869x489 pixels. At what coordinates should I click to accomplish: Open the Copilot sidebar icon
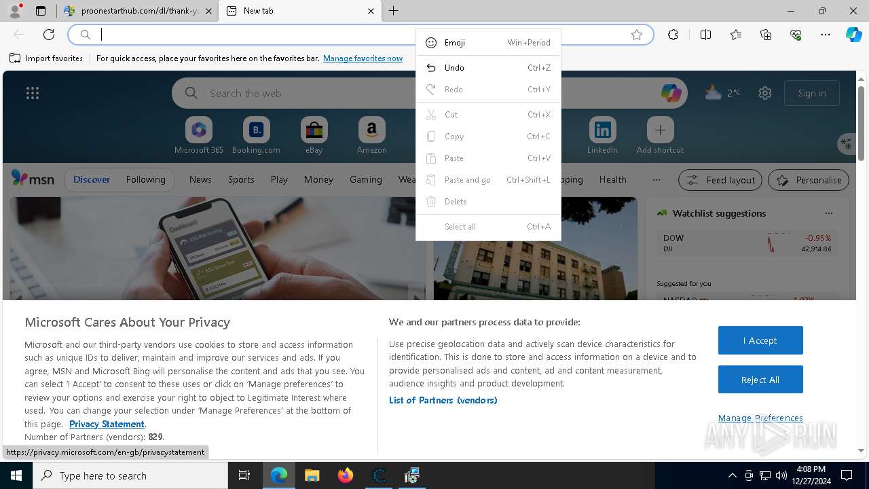854,35
